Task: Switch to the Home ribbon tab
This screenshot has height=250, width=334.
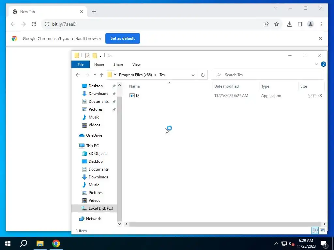Action: pyautogui.click(x=99, y=64)
